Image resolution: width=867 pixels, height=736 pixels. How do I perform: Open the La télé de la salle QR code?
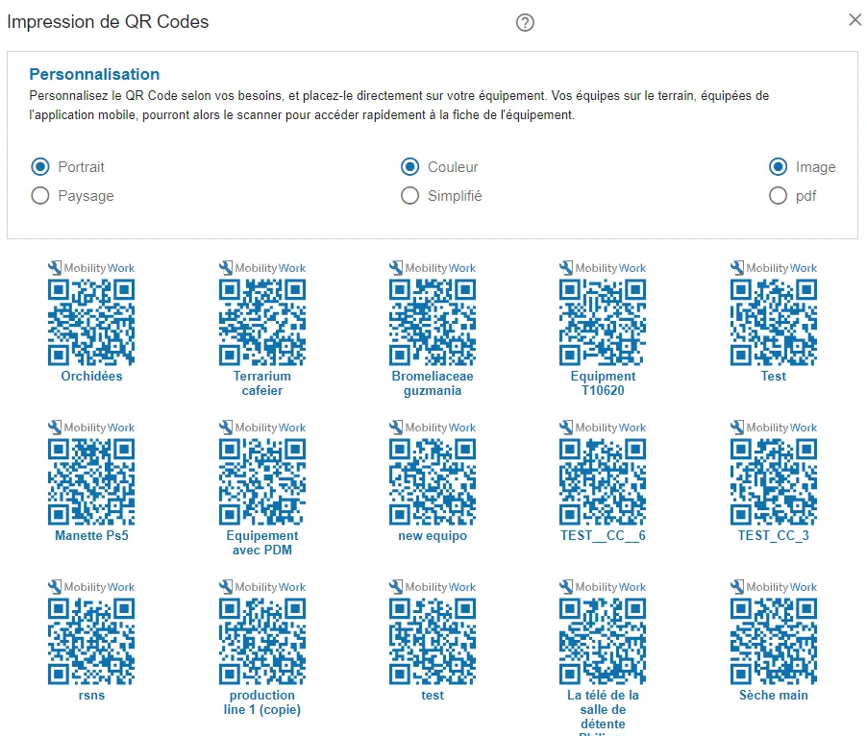(x=603, y=642)
